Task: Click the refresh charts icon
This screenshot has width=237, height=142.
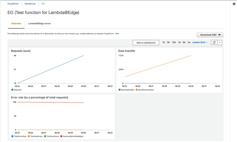Action: click(214, 43)
